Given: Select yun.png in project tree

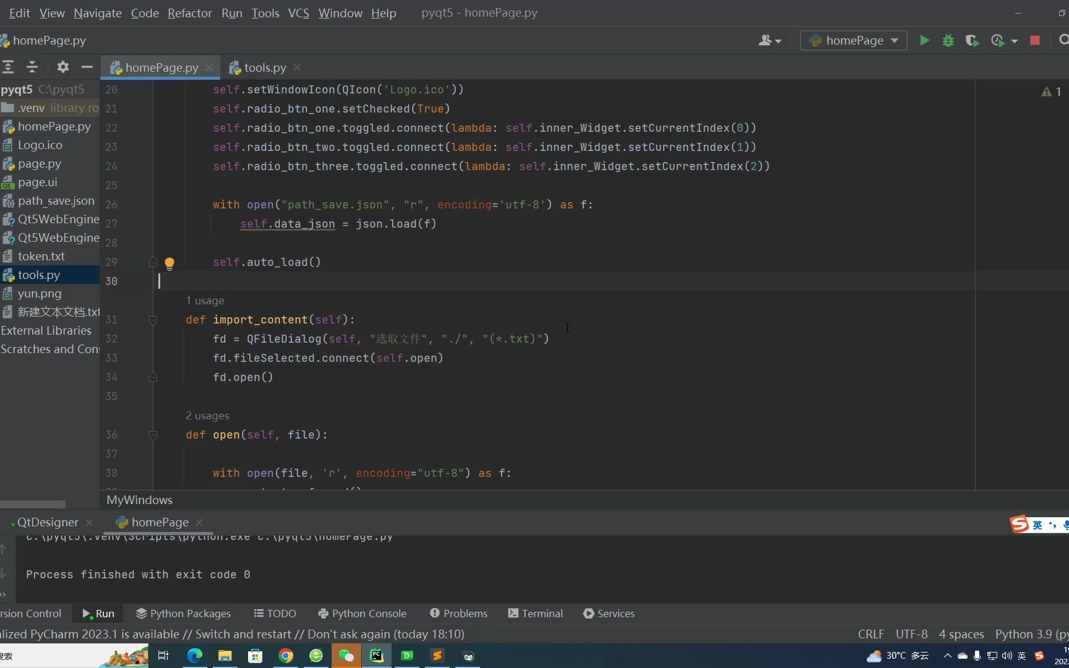Looking at the screenshot, I should (x=49, y=293).
